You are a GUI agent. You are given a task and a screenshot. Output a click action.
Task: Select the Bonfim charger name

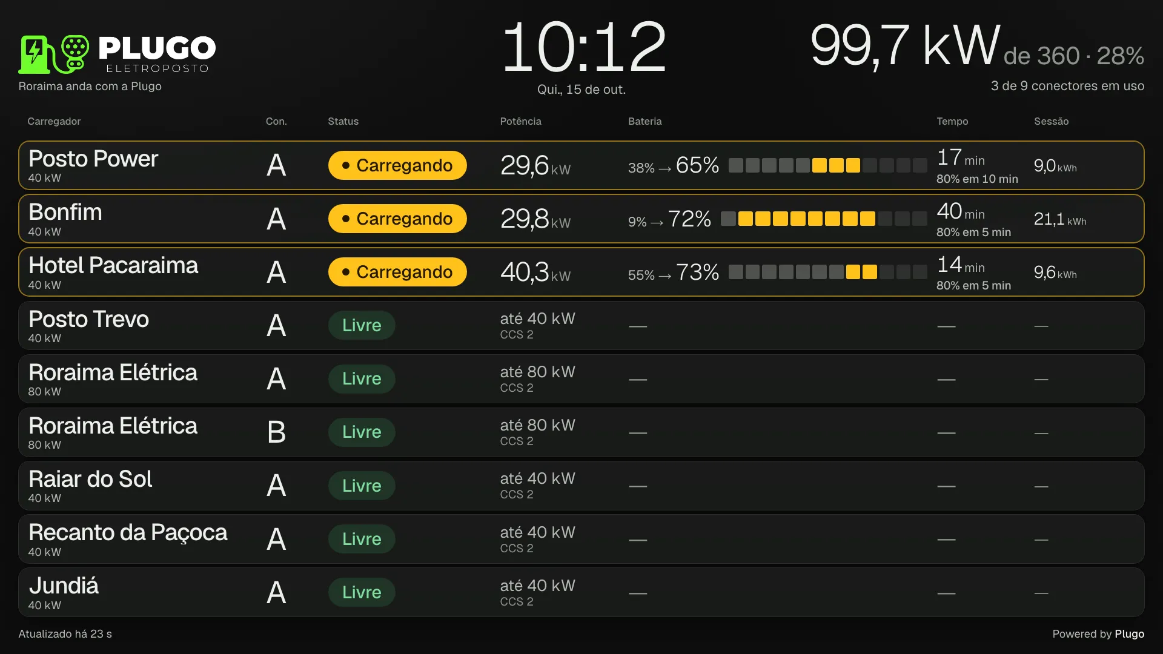coord(65,212)
